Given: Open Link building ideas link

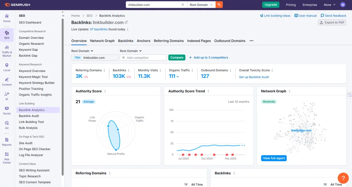Looking at the screenshot, I should (275, 16).
